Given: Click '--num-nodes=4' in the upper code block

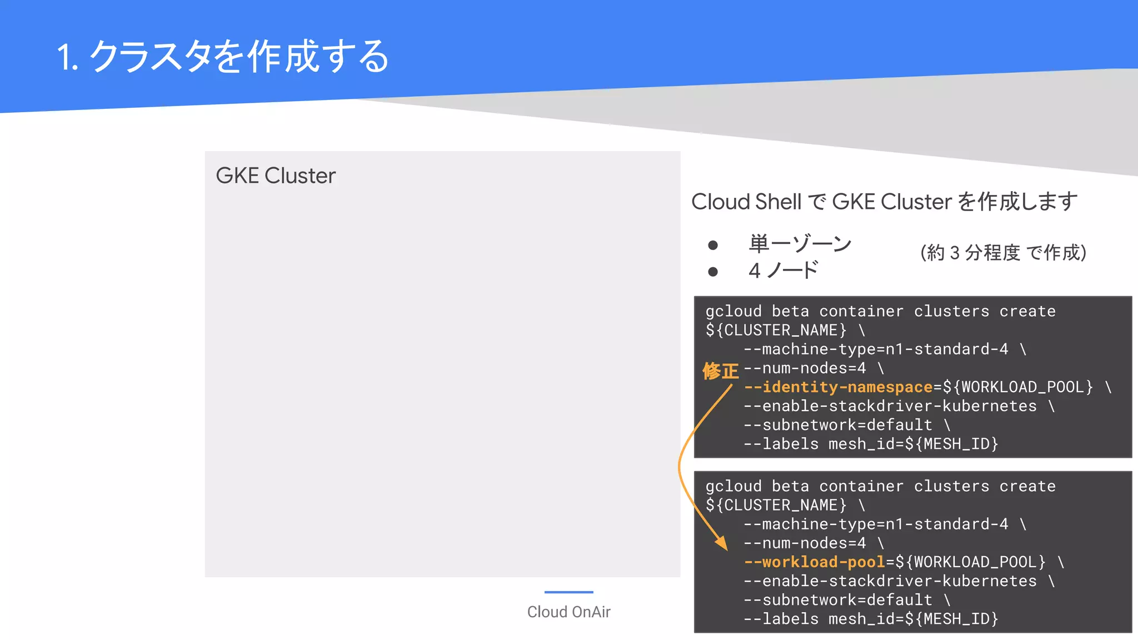Looking at the screenshot, I should (x=805, y=368).
